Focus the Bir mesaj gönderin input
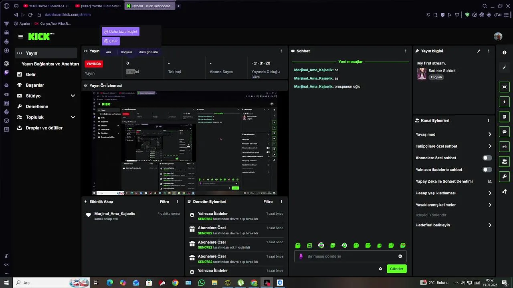 [349, 256]
